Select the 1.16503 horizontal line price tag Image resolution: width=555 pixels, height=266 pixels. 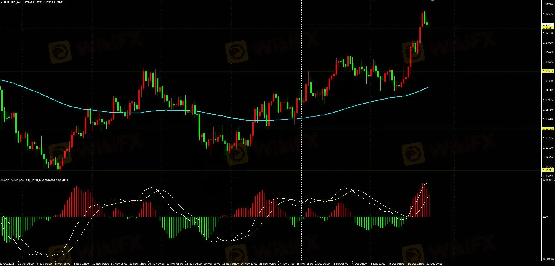pos(548,71)
